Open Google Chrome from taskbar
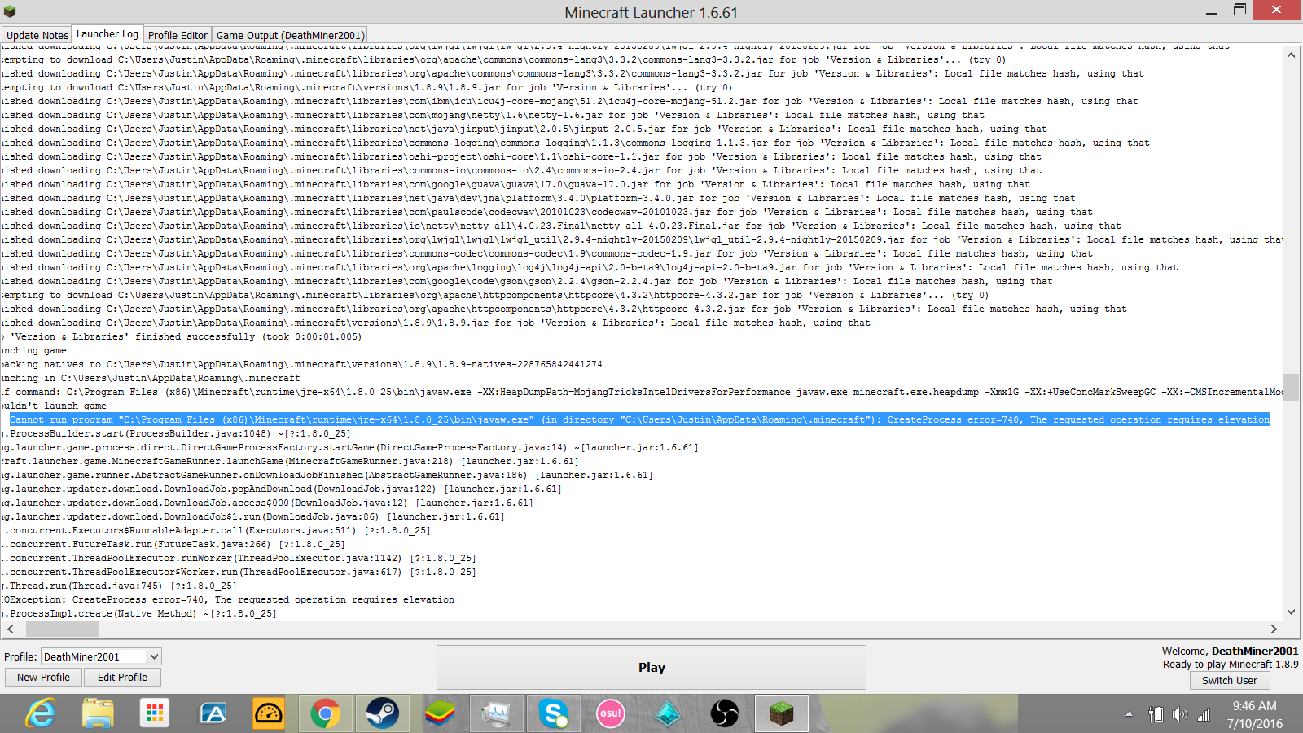Screen dimensions: 1303x733 [325, 713]
